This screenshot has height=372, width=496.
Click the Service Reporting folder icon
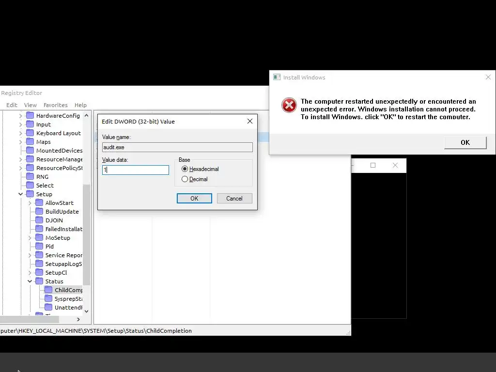39,255
